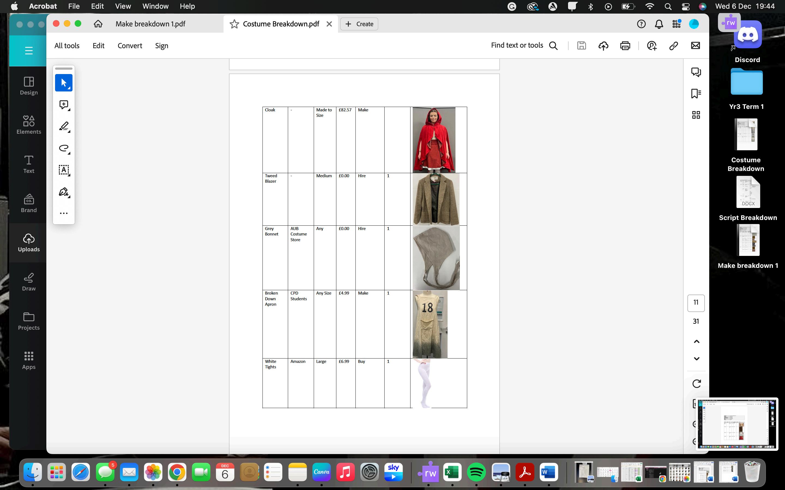Screen dimensions: 785x490
Task: Open the Fill and Sign pen tool
Action: click(64, 192)
